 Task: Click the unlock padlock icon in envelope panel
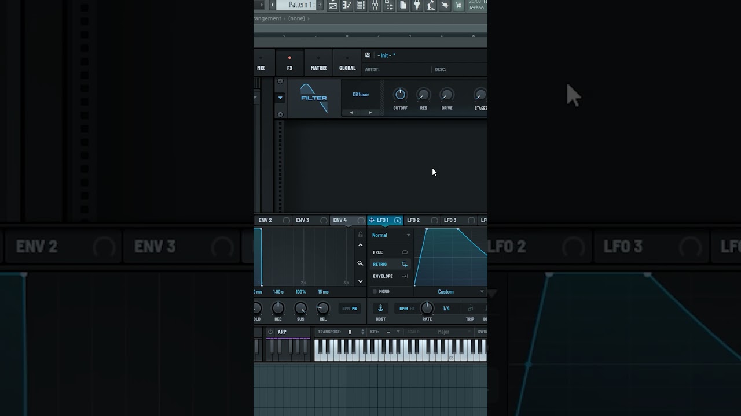coord(360,235)
